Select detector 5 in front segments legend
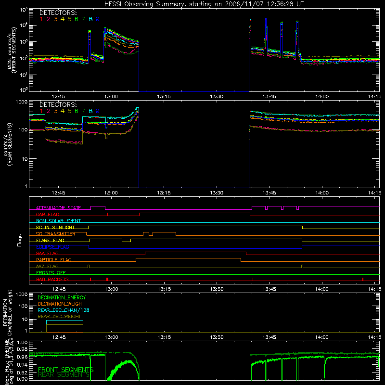This screenshot has height=385, width=385. [69, 19]
